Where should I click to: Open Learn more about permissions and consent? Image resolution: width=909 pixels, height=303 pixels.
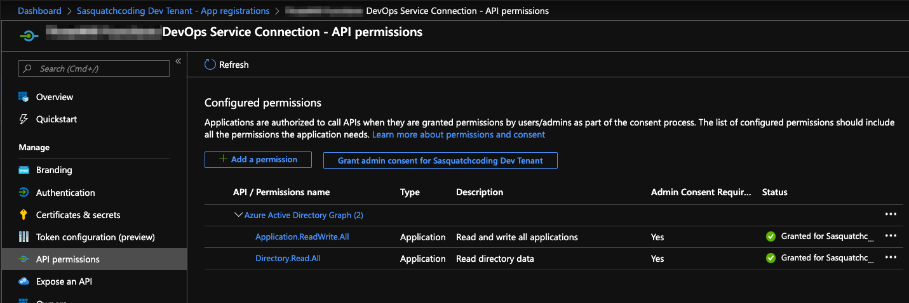459,134
